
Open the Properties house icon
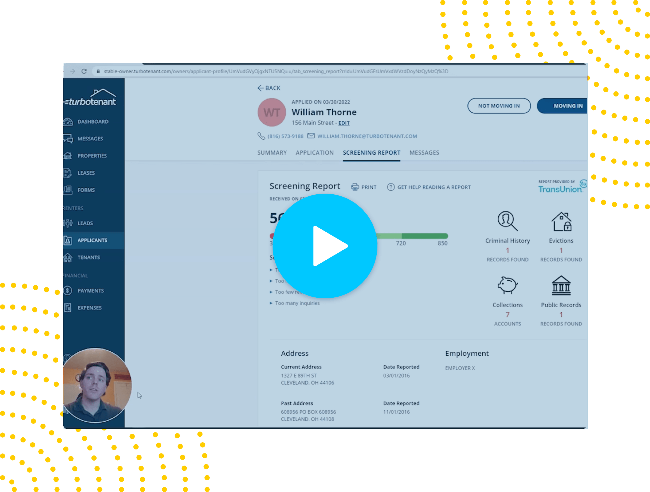pyautogui.click(x=68, y=156)
